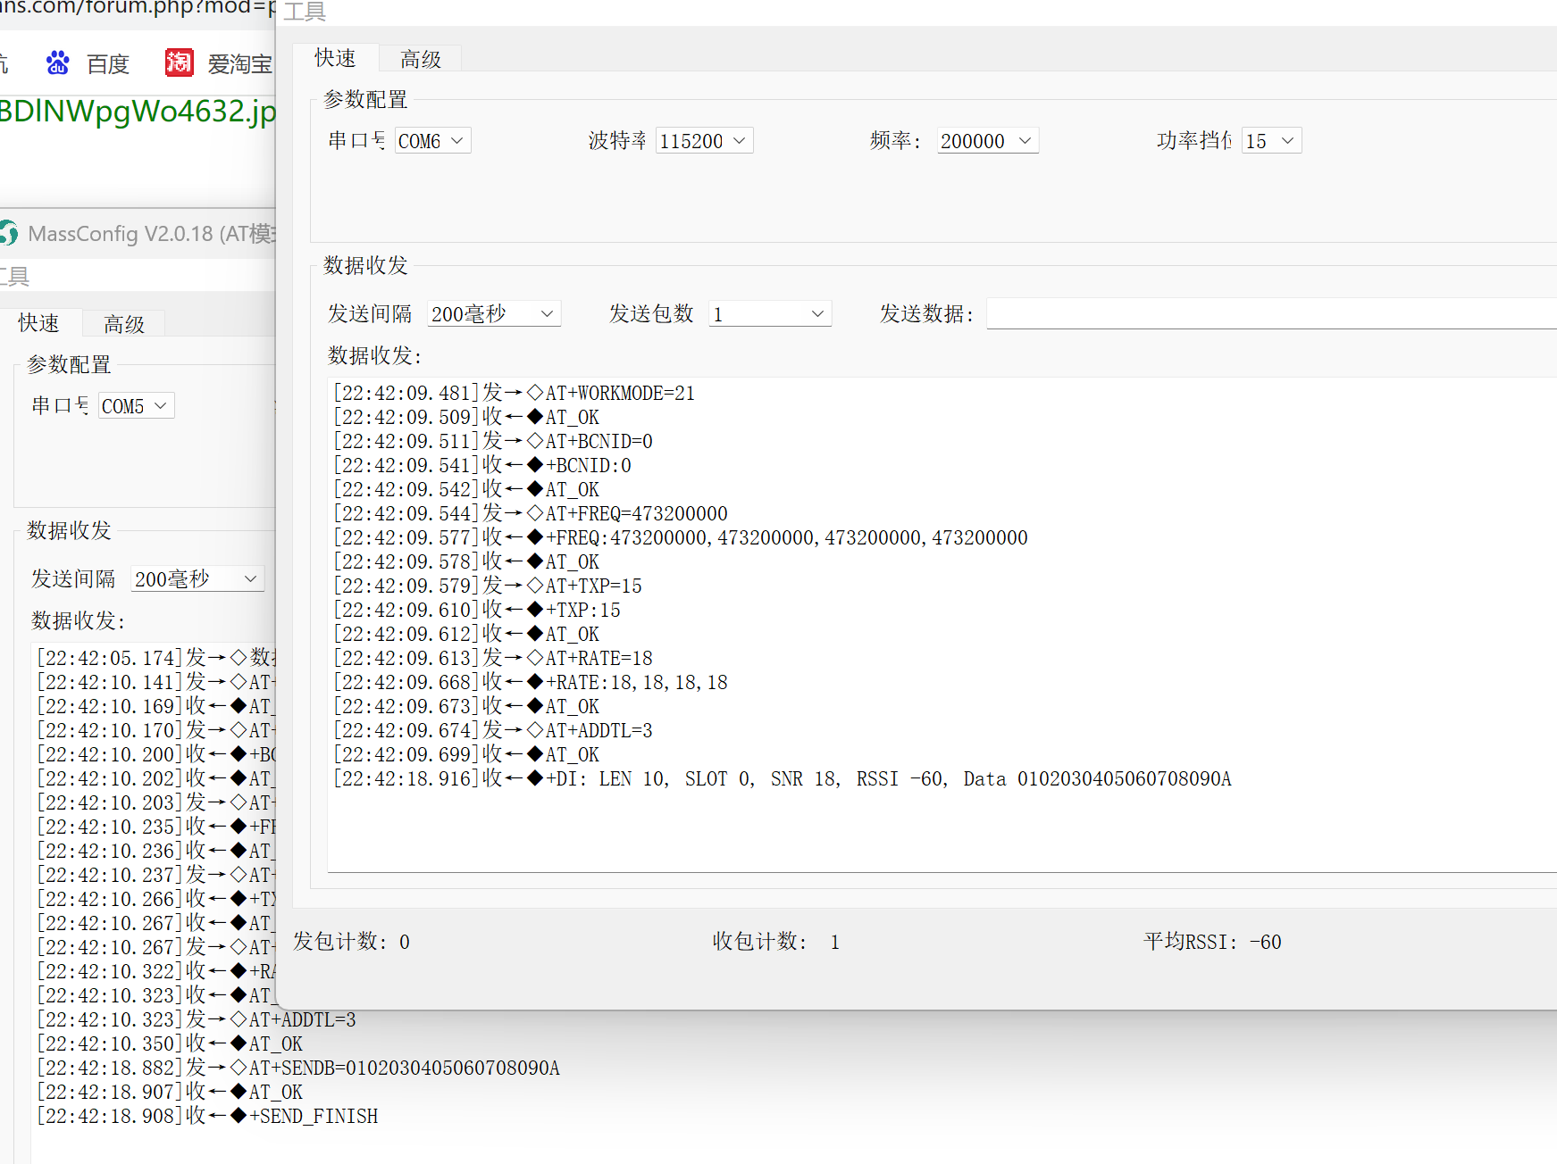This screenshot has height=1164, width=1557.
Task: Open the 工具 menu of the front dialog
Action: (x=303, y=12)
